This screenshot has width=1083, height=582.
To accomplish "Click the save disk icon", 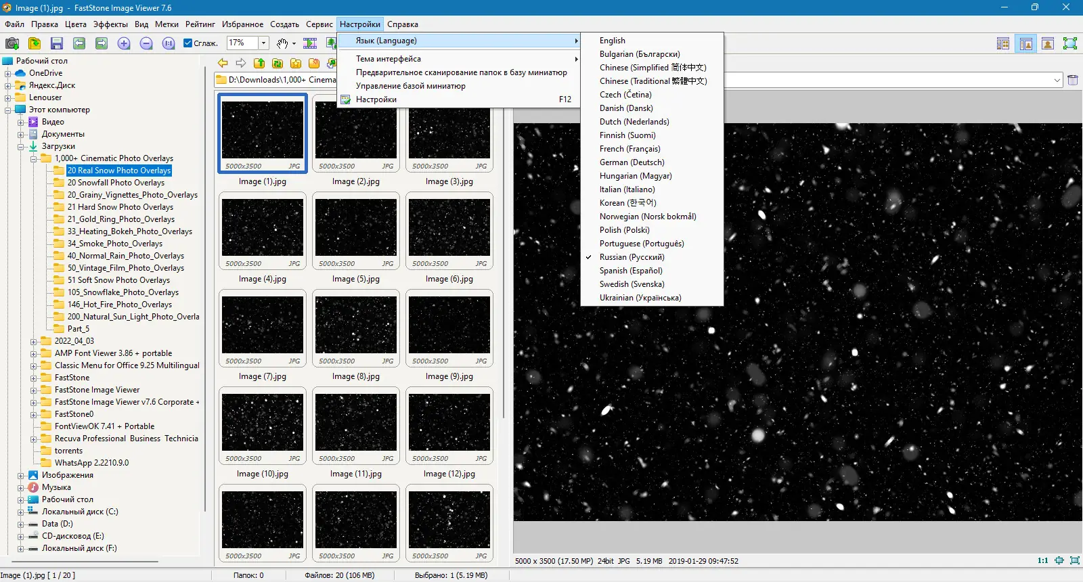I will coord(57,43).
